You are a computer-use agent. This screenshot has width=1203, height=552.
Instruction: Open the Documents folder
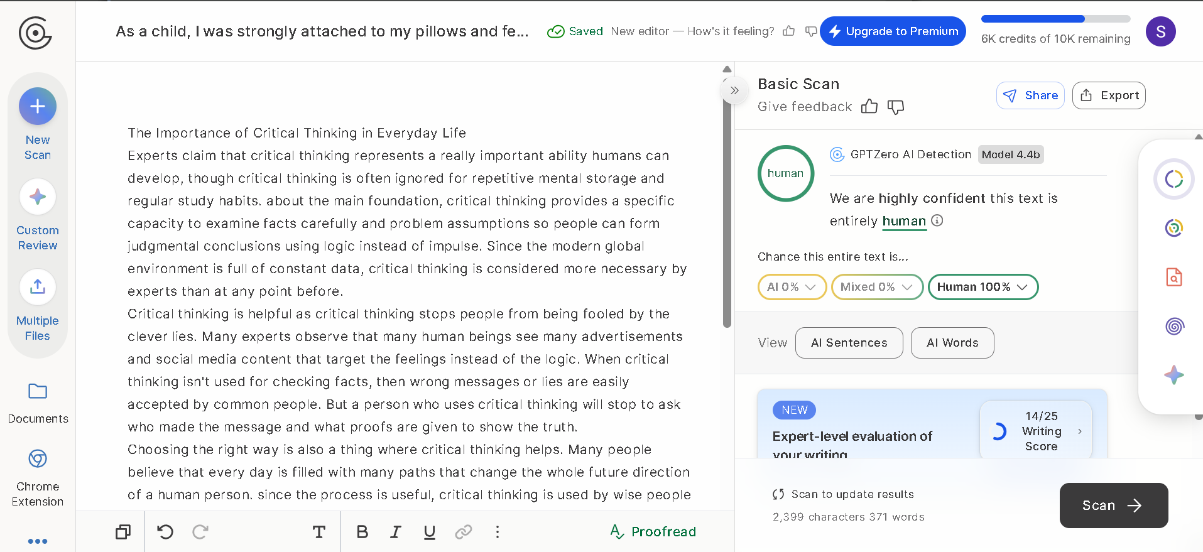tap(38, 392)
